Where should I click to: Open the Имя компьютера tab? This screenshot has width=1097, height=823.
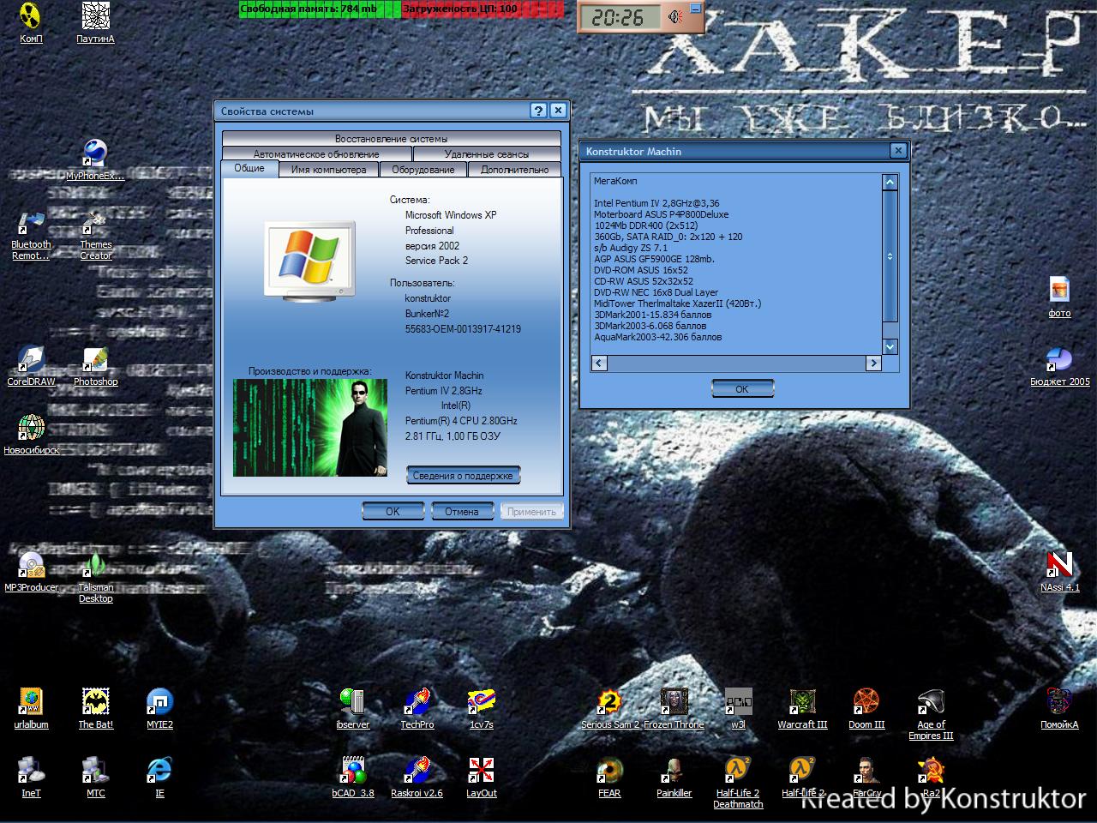click(328, 170)
